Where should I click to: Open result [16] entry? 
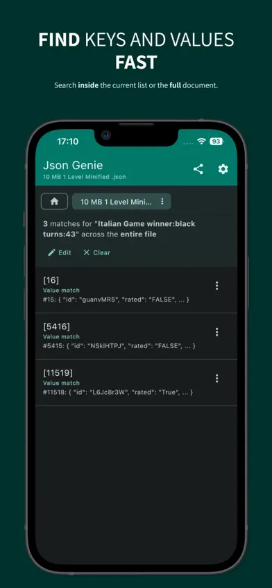[x=136, y=290]
